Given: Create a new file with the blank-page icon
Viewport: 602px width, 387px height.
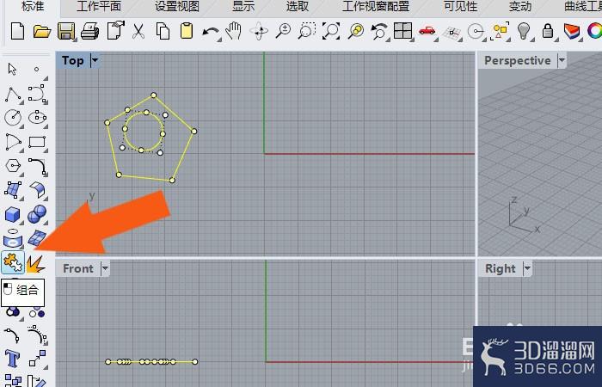Looking at the screenshot, I should (18, 31).
